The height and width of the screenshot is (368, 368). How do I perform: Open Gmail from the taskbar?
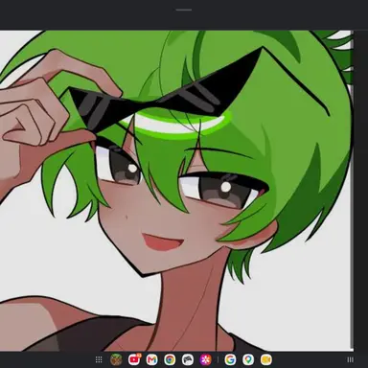[152, 359]
